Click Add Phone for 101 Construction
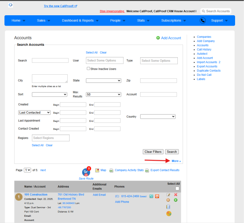 (122, 202)
